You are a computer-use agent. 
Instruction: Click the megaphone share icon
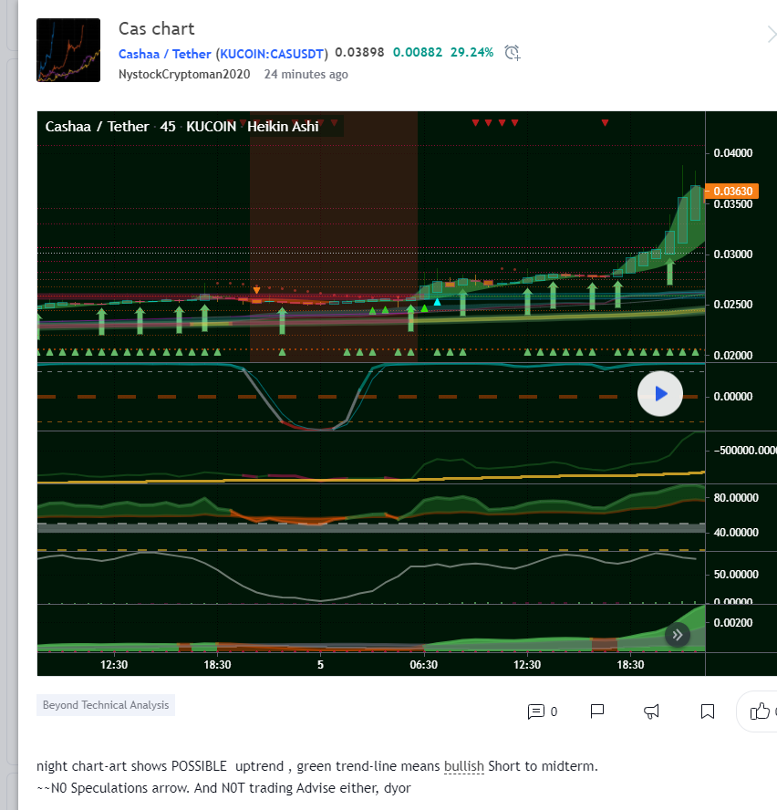pyautogui.click(x=652, y=711)
